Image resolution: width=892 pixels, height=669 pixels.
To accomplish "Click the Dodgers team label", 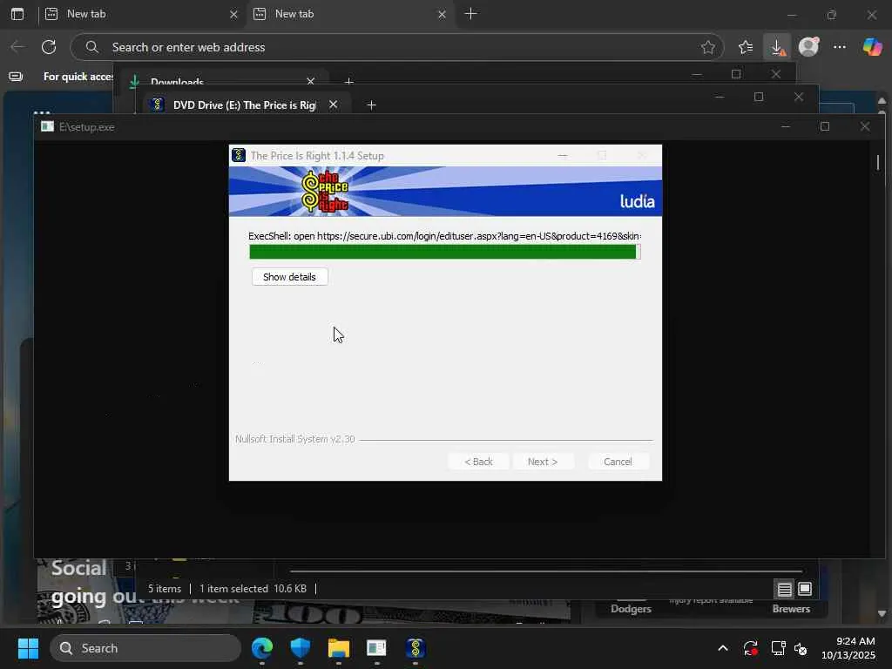I will click(631, 609).
